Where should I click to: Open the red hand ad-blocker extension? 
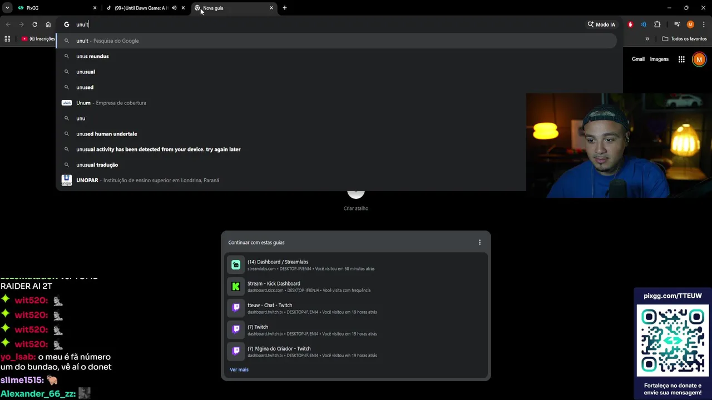point(630,24)
